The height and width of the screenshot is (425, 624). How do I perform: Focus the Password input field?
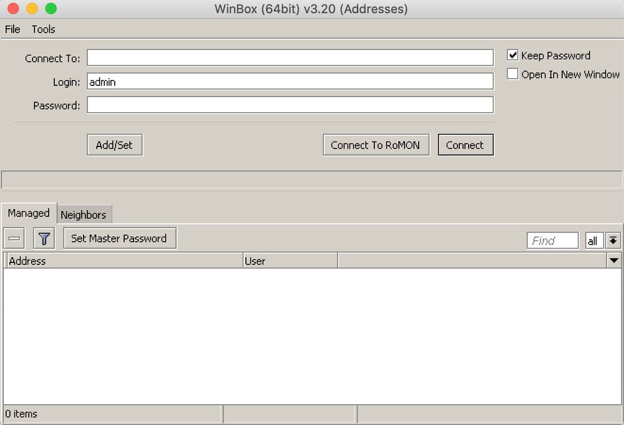290,105
